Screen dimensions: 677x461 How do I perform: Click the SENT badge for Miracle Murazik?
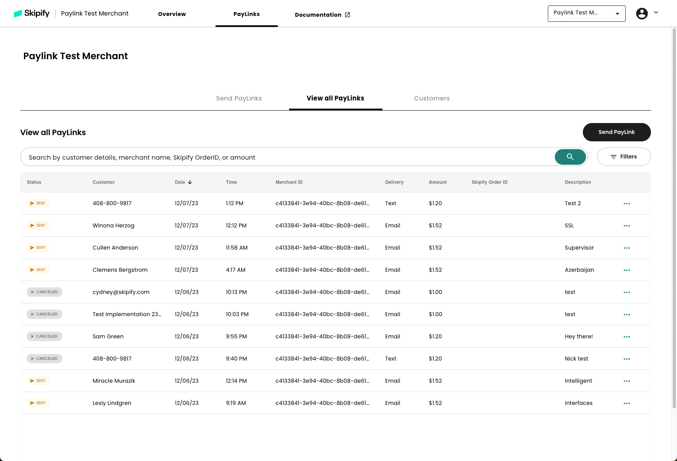(38, 381)
